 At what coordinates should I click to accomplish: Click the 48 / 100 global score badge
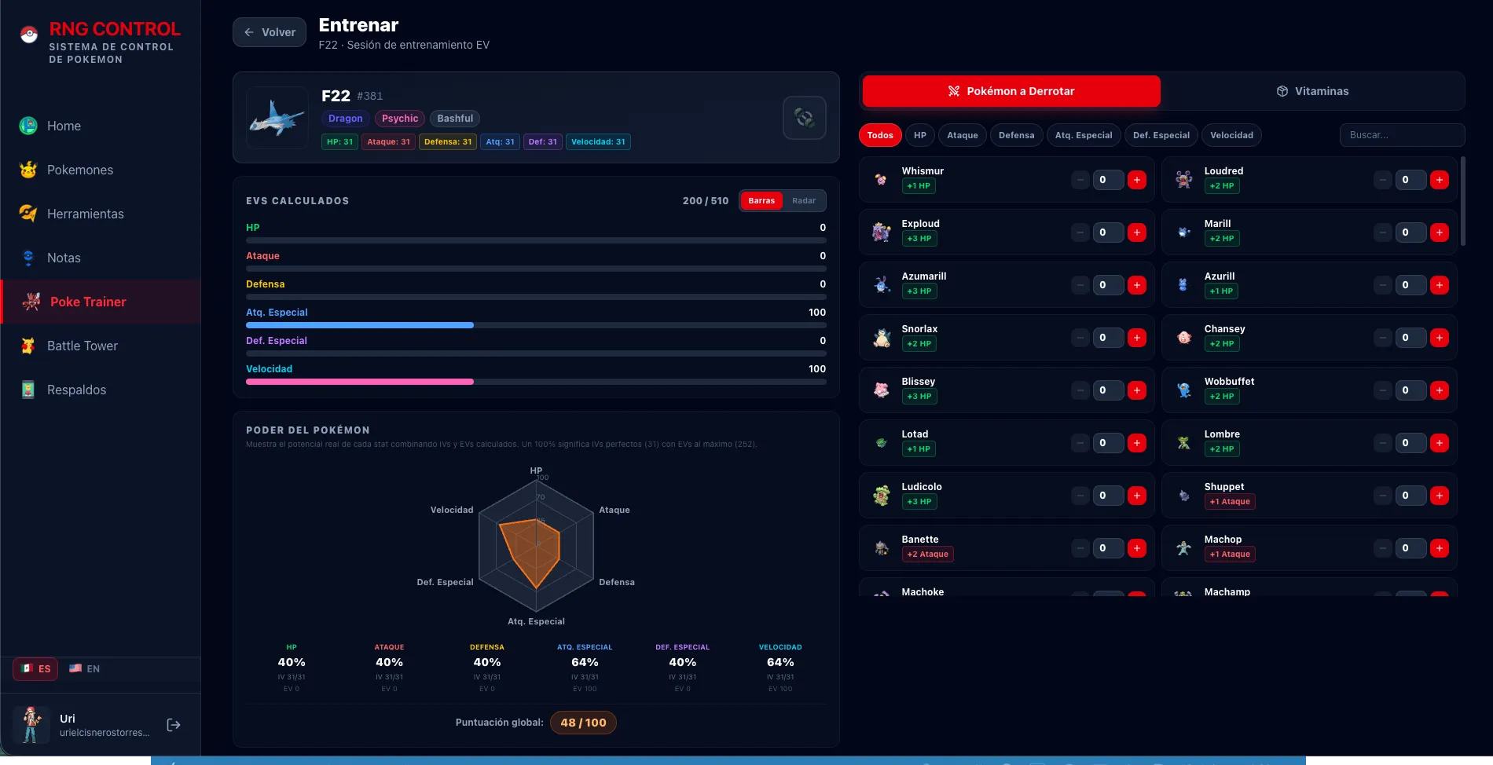click(583, 723)
